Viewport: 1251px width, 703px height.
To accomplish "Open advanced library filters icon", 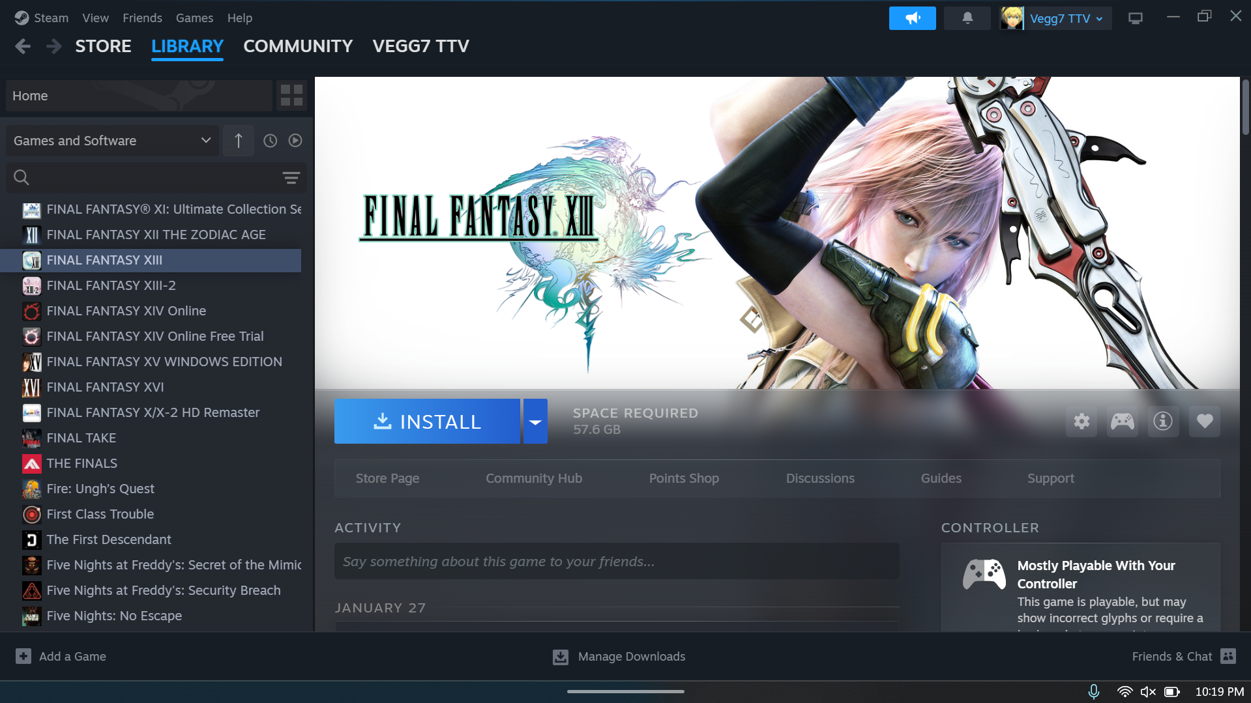I will click(x=291, y=178).
